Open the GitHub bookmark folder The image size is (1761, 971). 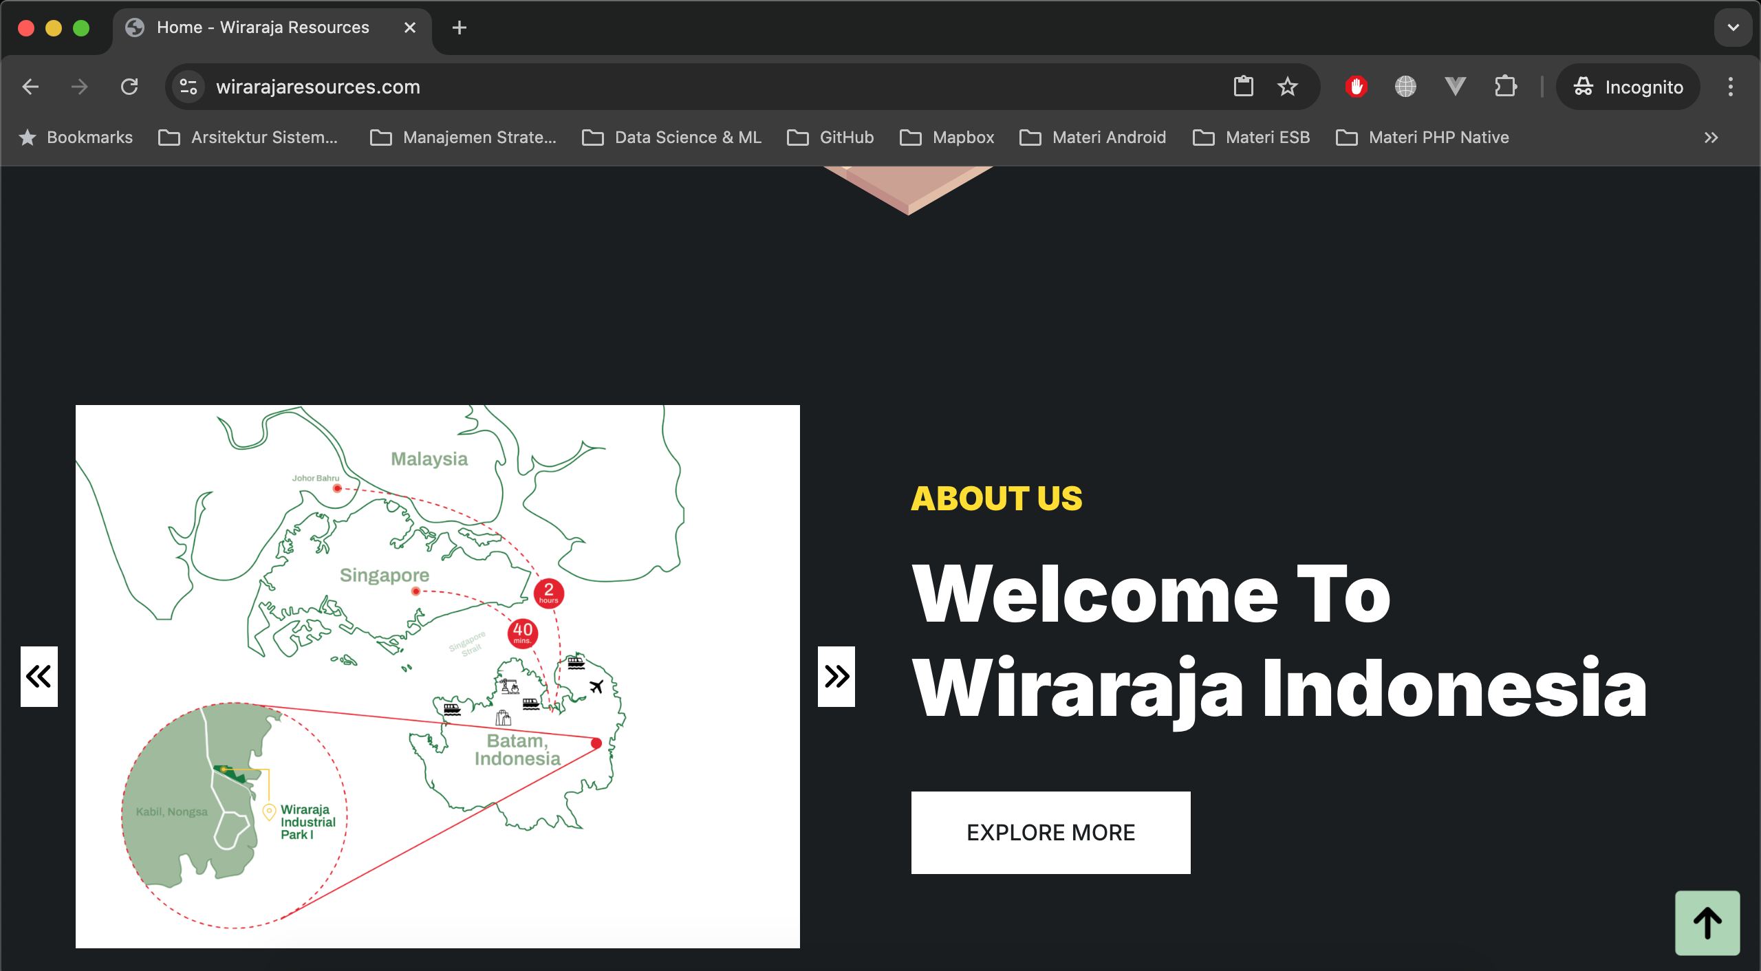(x=831, y=138)
